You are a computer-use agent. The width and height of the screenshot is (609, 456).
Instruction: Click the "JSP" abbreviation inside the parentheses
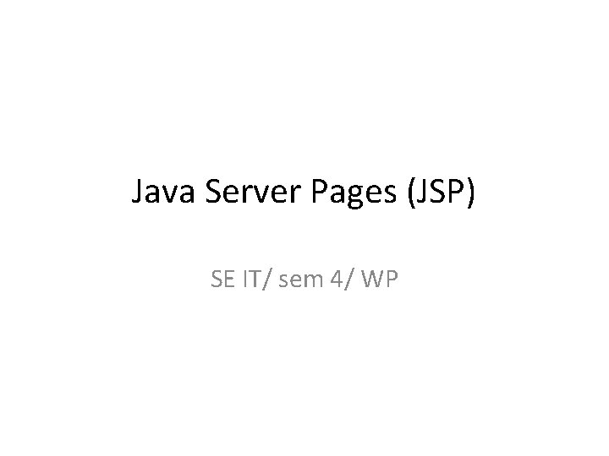coord(440,190)
